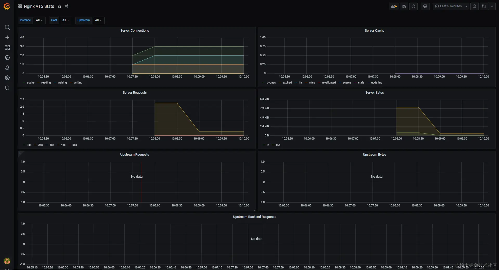Open the Alerting bell icon
Viewport: 499px width, 270px height.
[x=7, y=68]
